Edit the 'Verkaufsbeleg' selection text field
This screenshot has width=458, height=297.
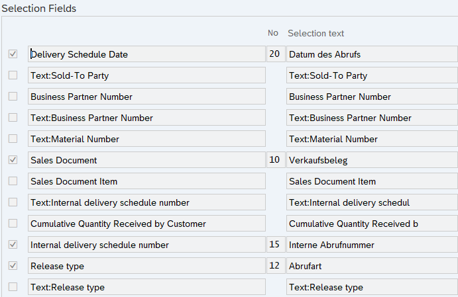click(x=371, y=160)
